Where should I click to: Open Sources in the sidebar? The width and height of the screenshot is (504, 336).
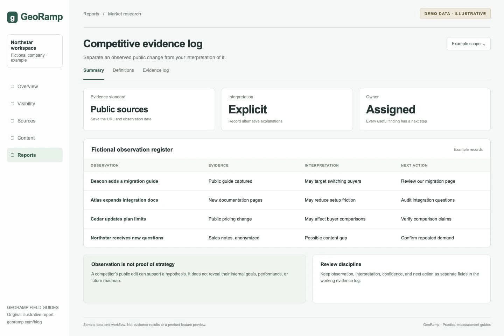coord(35,121)
